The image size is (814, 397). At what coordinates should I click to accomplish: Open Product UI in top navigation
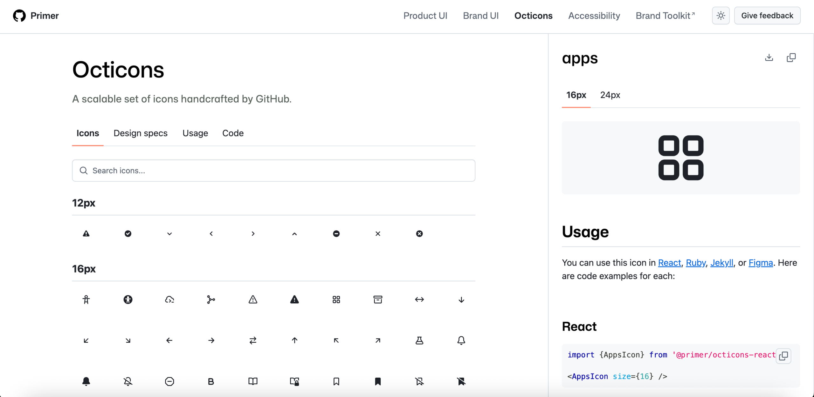pyautogui.click(x=425, y=16)
